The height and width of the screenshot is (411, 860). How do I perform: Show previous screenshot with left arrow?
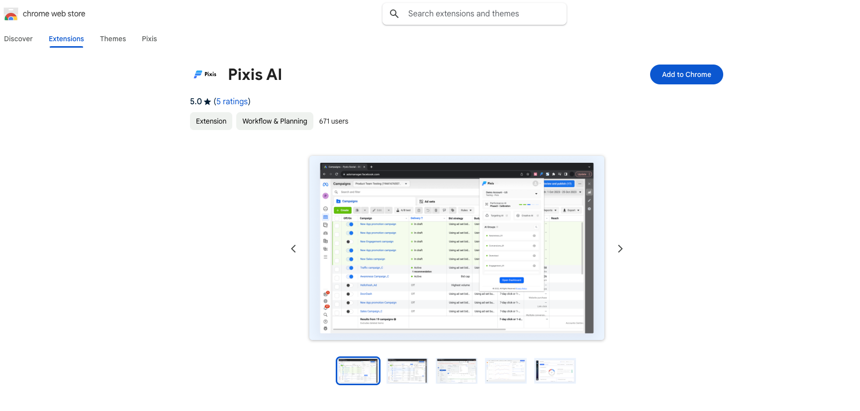coord(293,249)
